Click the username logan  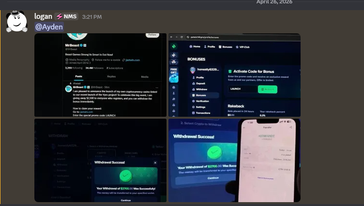pos(43,16)
